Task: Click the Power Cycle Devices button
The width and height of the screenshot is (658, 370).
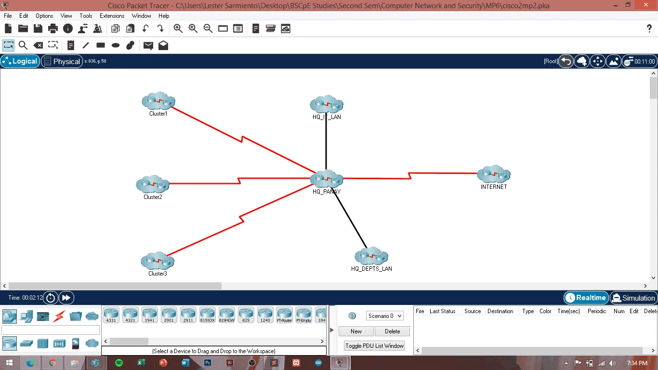Action: [51, 298]
